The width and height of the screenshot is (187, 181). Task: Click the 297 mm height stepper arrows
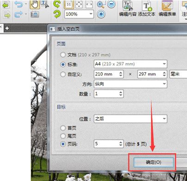pyautogui.click(x=164, y=74)
